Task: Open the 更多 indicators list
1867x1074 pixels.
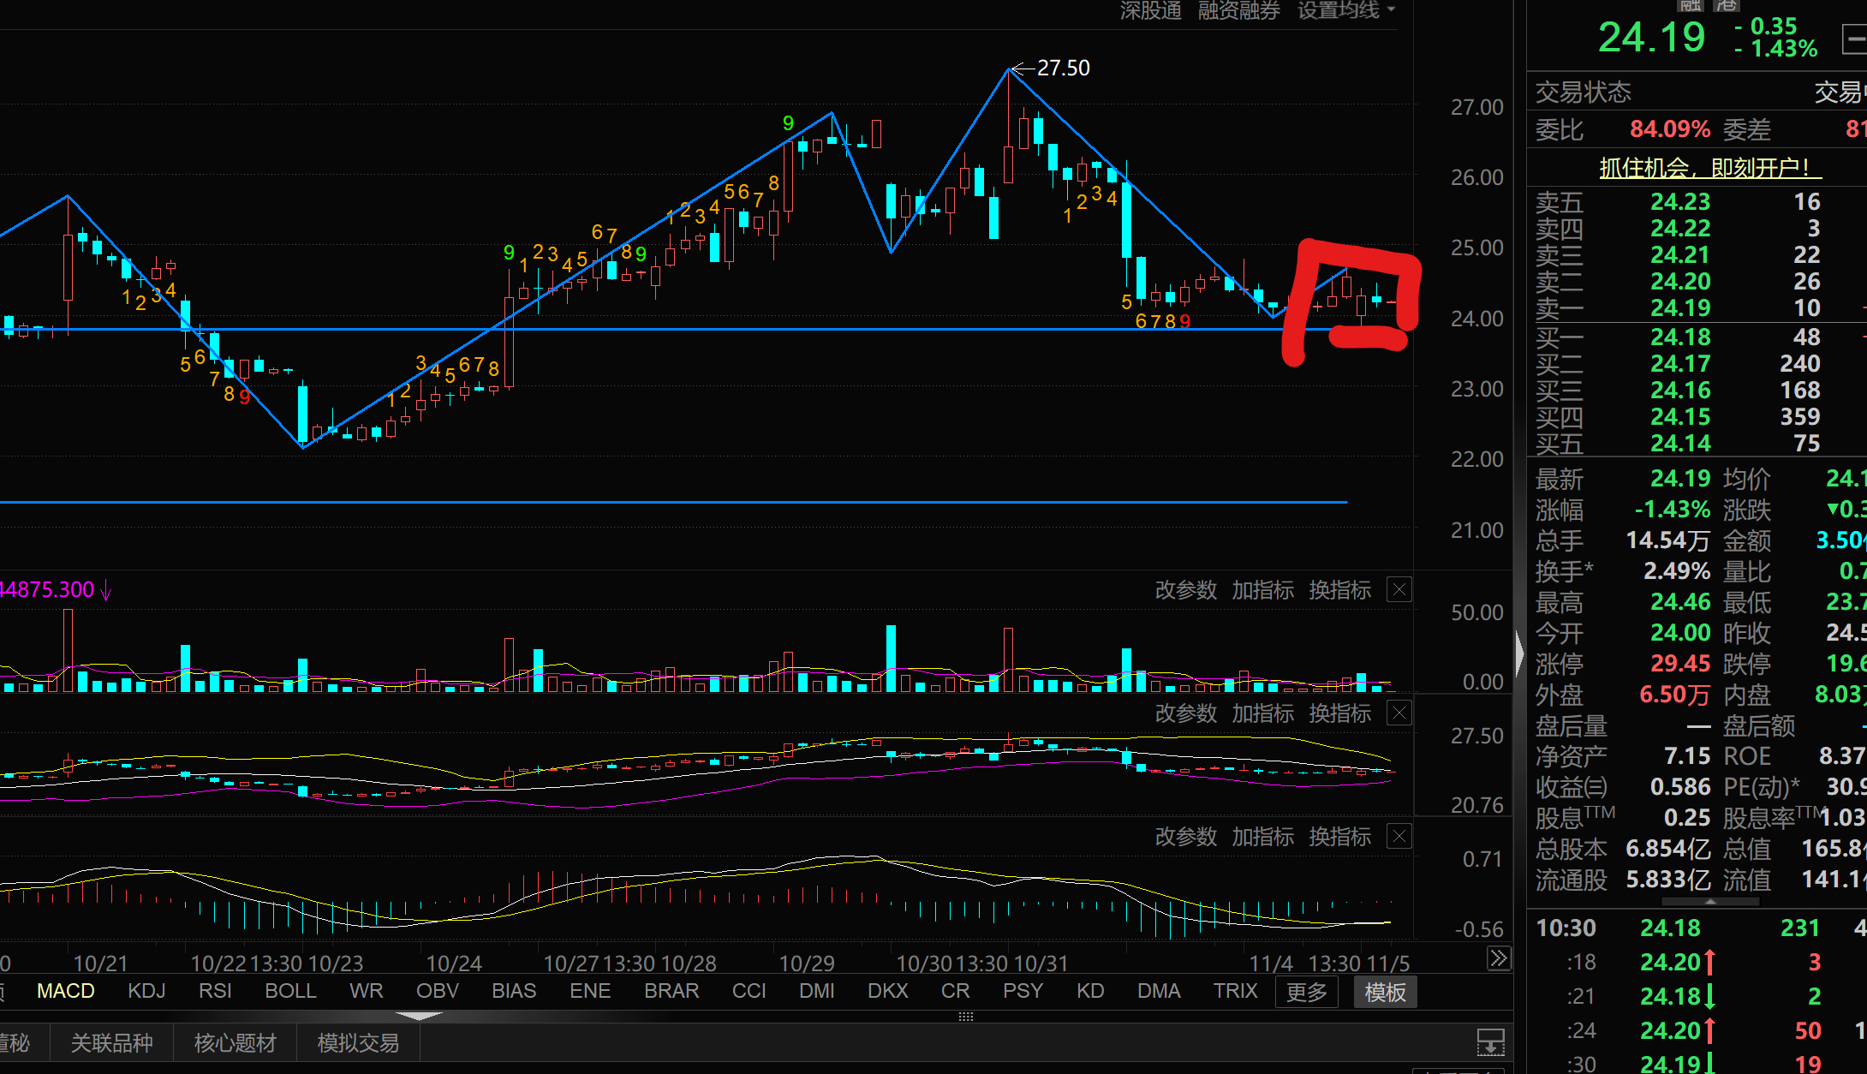Action: (1306, 992)
